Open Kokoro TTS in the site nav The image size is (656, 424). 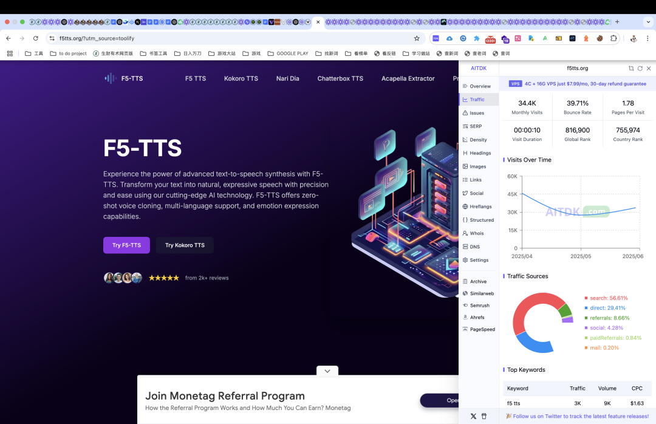(241, 78)
